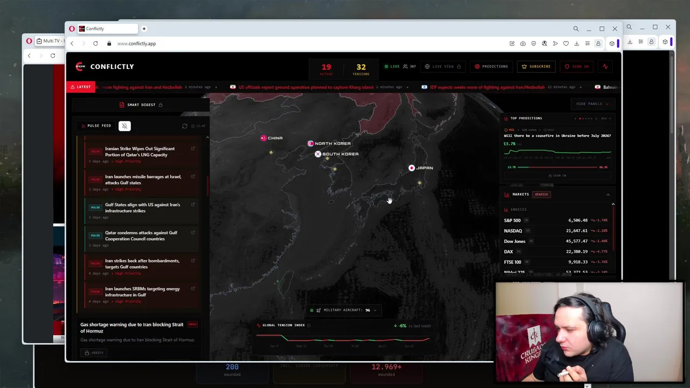Expand the Military Aircraft dropdown

[x=343, y=310]
